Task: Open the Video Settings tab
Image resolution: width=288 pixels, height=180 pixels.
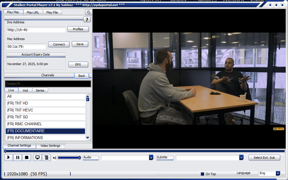Action: [x=50, y=146]
